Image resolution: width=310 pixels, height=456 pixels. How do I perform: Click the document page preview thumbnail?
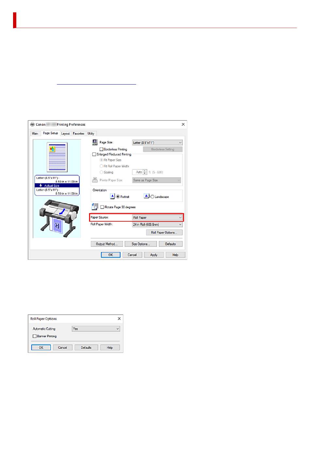click(57, 157)
